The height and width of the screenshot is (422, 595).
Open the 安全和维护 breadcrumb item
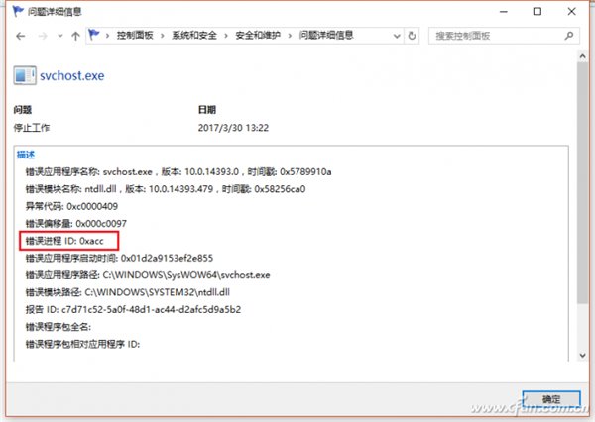coord(256,35)
